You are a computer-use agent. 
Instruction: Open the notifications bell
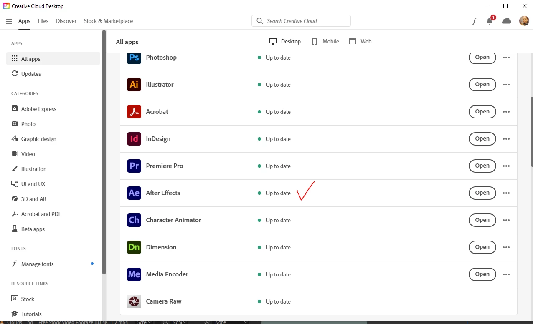click(490, 21)
